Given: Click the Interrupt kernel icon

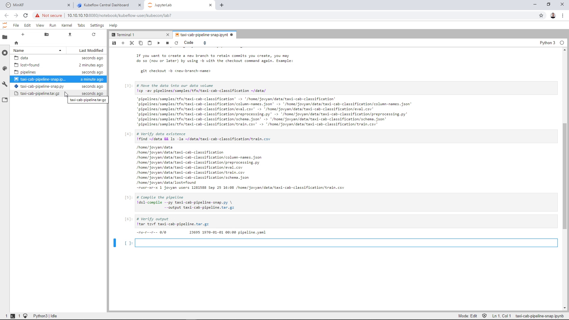Looking at the screenshot, I should (167, 43).
